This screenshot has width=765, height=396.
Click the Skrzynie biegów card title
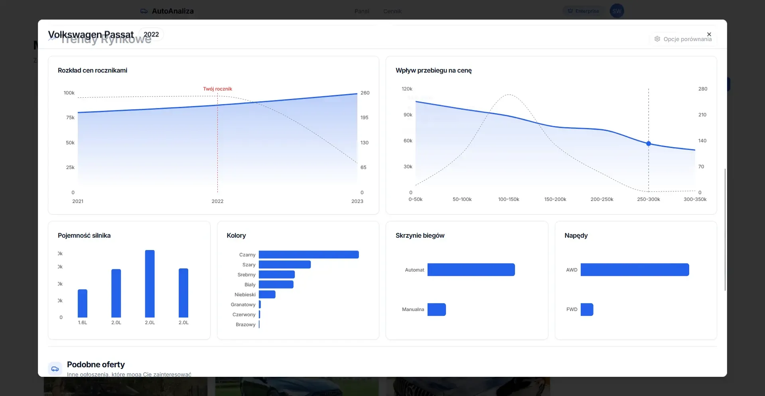click(420, 235)
